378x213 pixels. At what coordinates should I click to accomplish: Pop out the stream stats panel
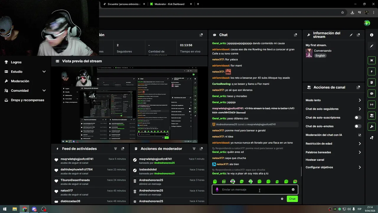tap(201, 35)
